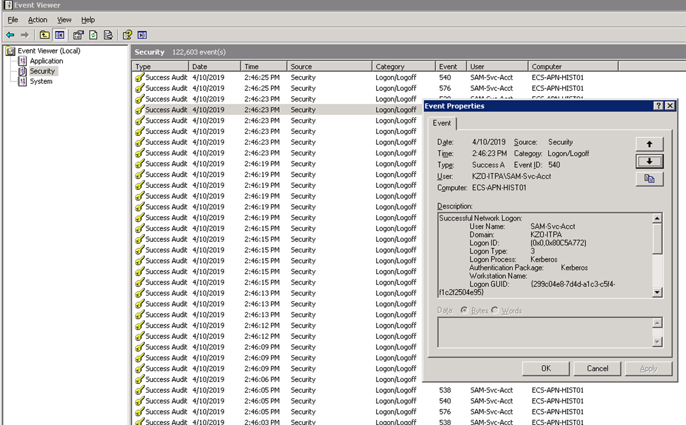Toggle Show/Hide Console Tree toolbar icon

(60, 35)
